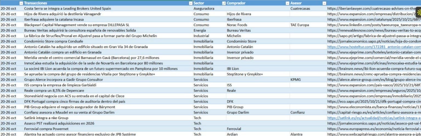Select the webcapitalriesgo.com Alantra URL cell
Image resolution: width=421 pixels, height=136 pixels.
(x=374, y=134)
